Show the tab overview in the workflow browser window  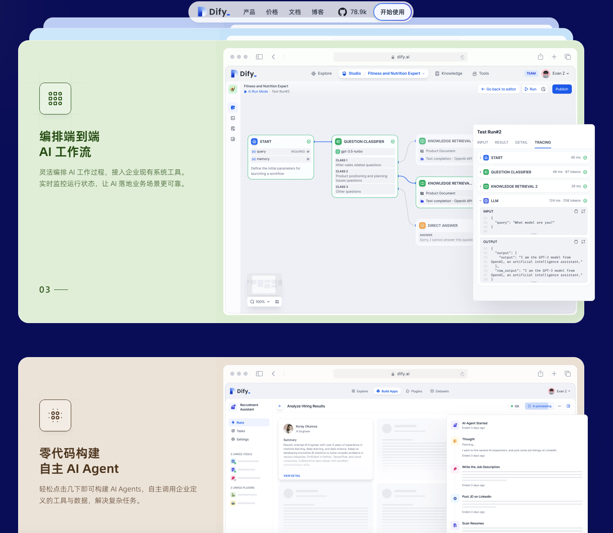(x=568, y=57)
